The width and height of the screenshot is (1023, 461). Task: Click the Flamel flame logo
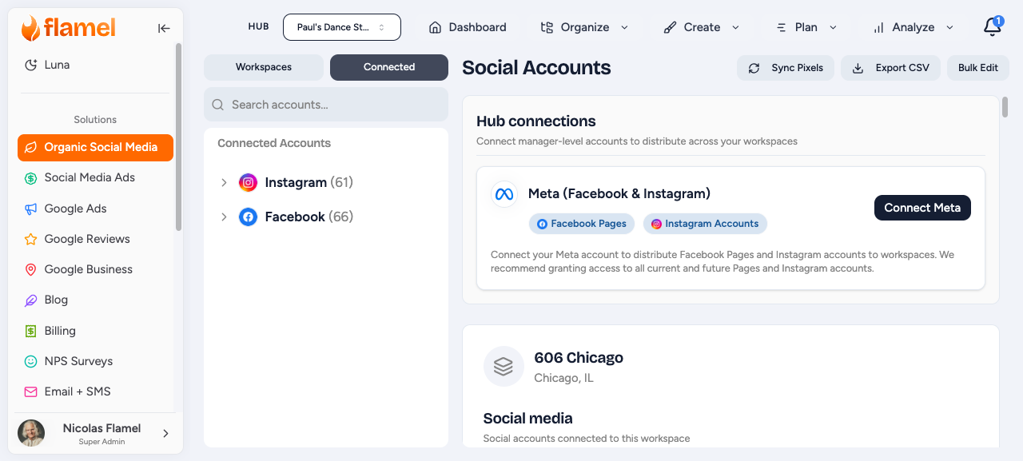pyautogui.click(x=30, y=28)
